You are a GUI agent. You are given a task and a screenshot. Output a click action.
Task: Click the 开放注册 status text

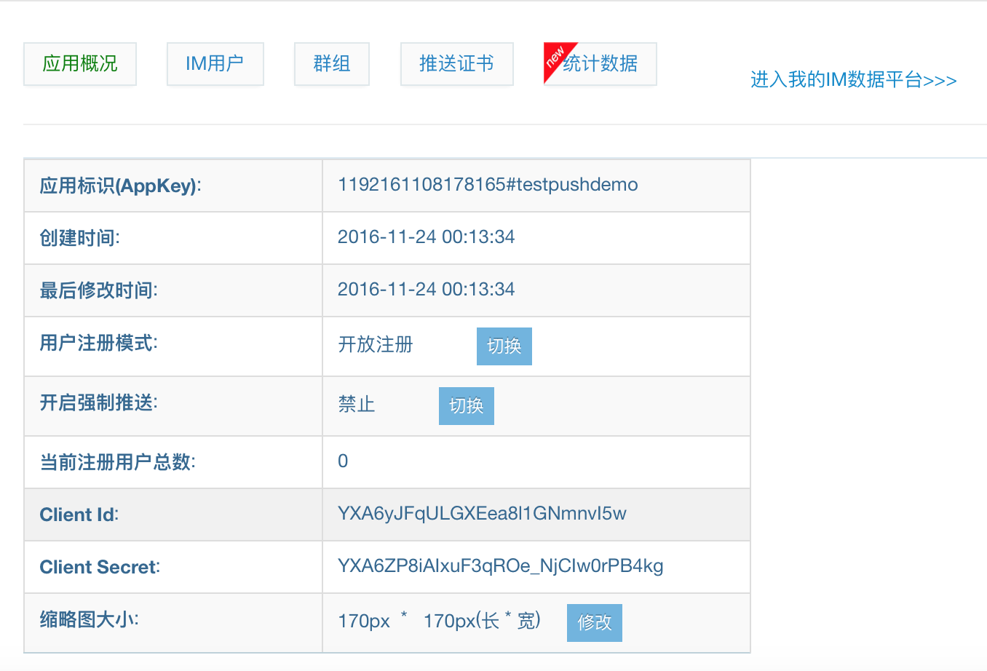pos(375,345)
